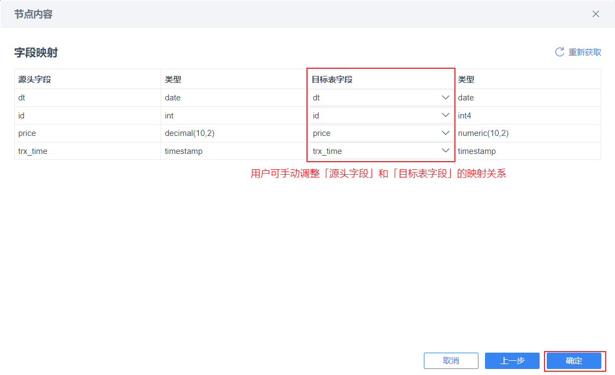Image resolution: width=615 pixels, height=375 pixels.
Task: Click the chevron arrow in id dropdown
Action: 446,115
